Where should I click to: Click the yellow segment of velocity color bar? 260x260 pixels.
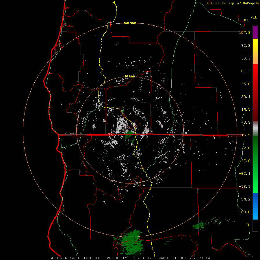click(255, 51)
